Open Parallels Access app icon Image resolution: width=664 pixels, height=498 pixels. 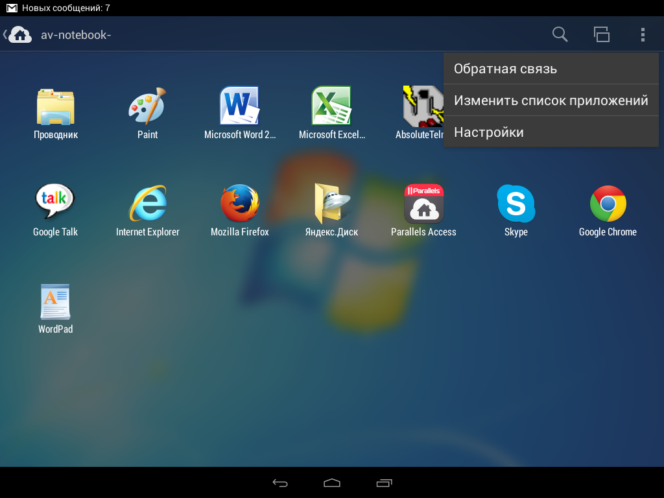tap(424, 204)
